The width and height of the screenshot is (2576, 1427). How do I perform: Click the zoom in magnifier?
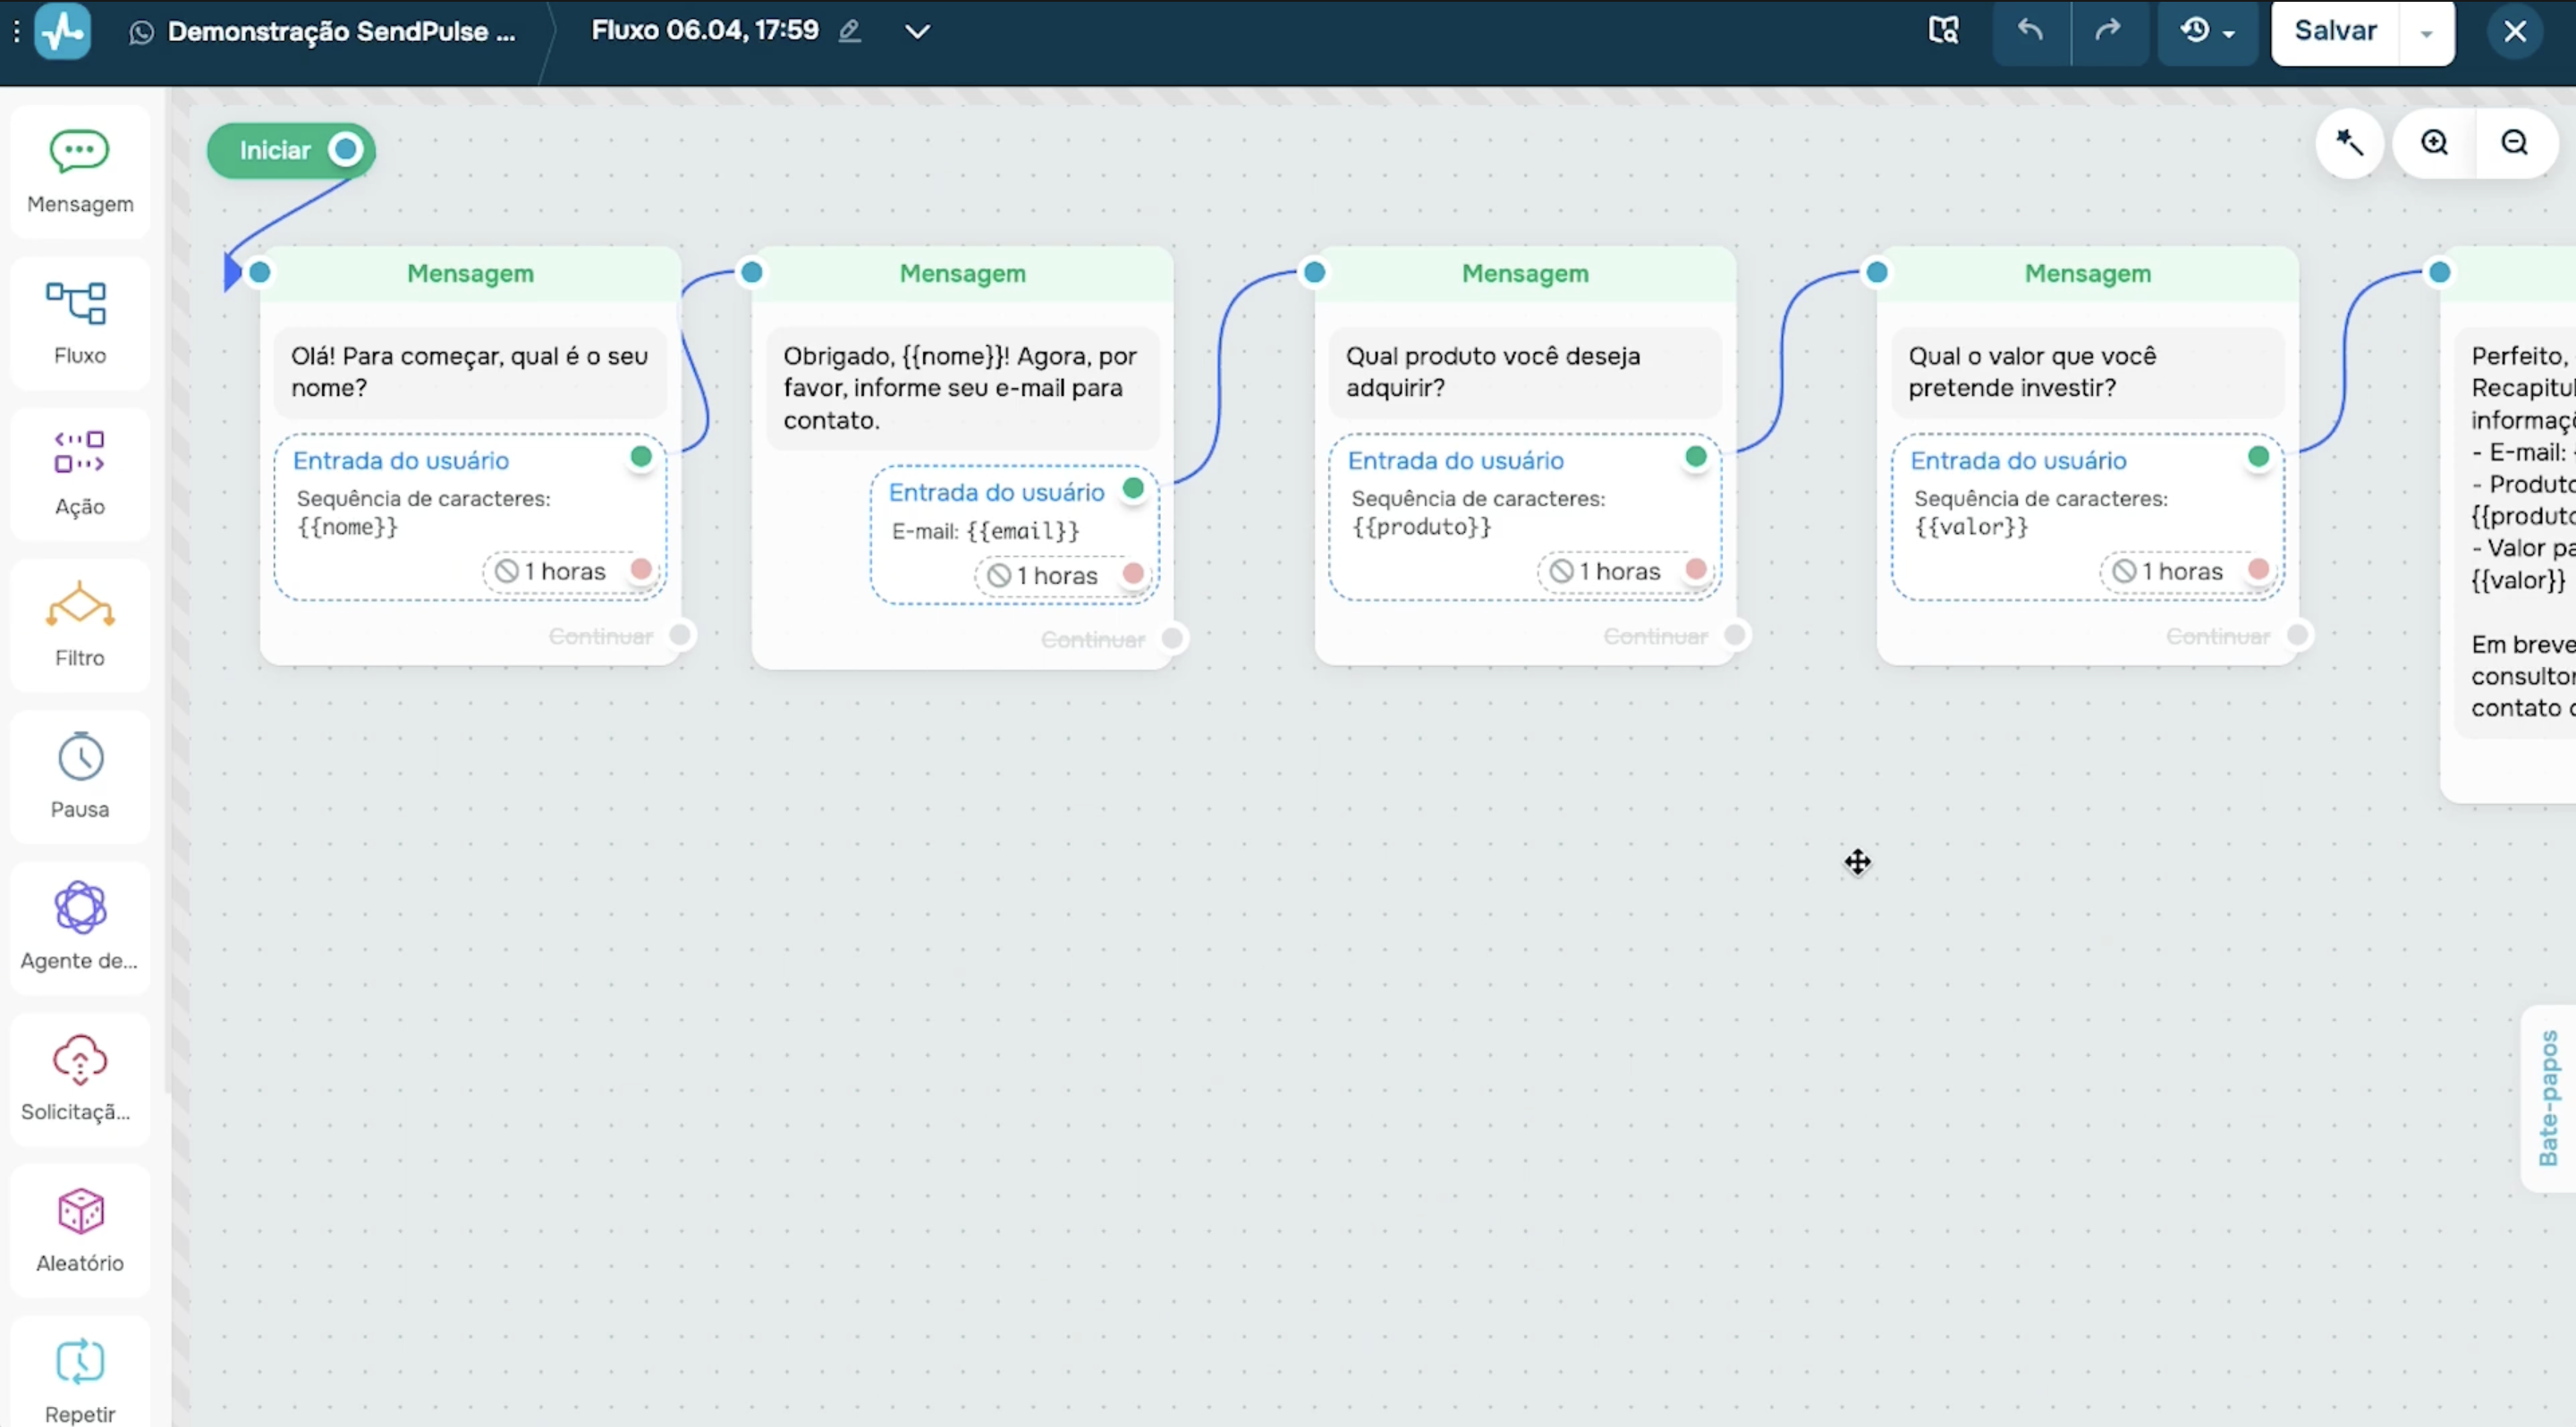point(2434,143)
